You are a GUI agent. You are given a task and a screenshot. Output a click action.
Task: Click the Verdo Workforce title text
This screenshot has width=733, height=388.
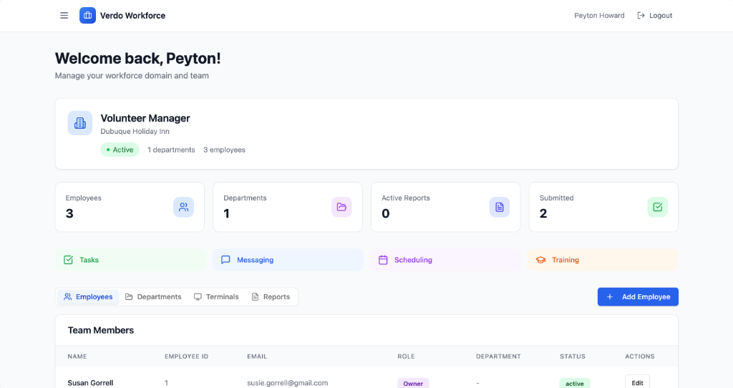tap(132, 16)
